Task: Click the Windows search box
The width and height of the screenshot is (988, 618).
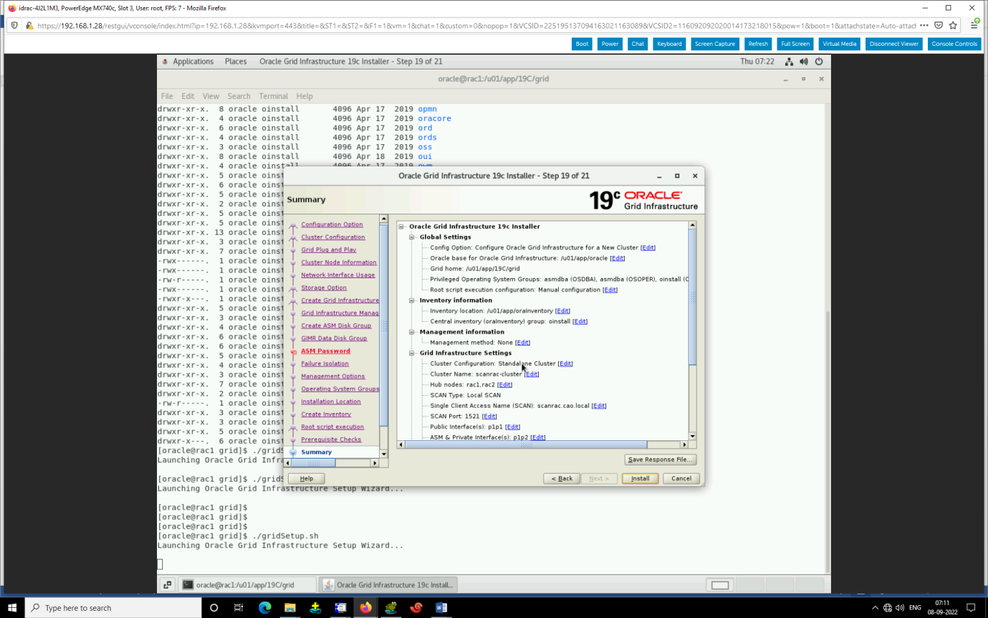Action: tap(113, 607)
